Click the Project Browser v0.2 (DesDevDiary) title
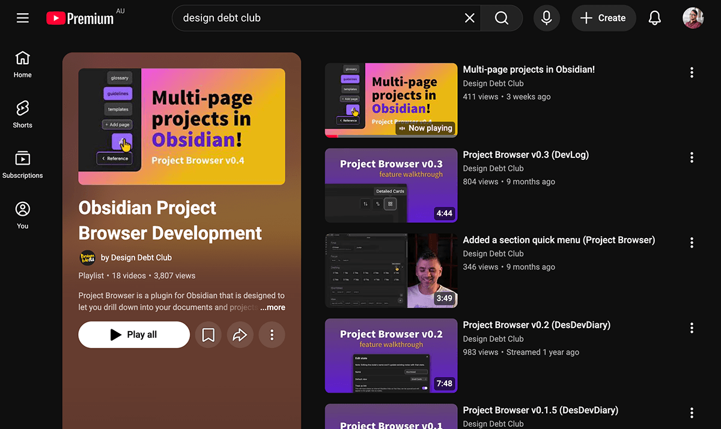Viewport: 721px width, 429px height. pos(537,325)
